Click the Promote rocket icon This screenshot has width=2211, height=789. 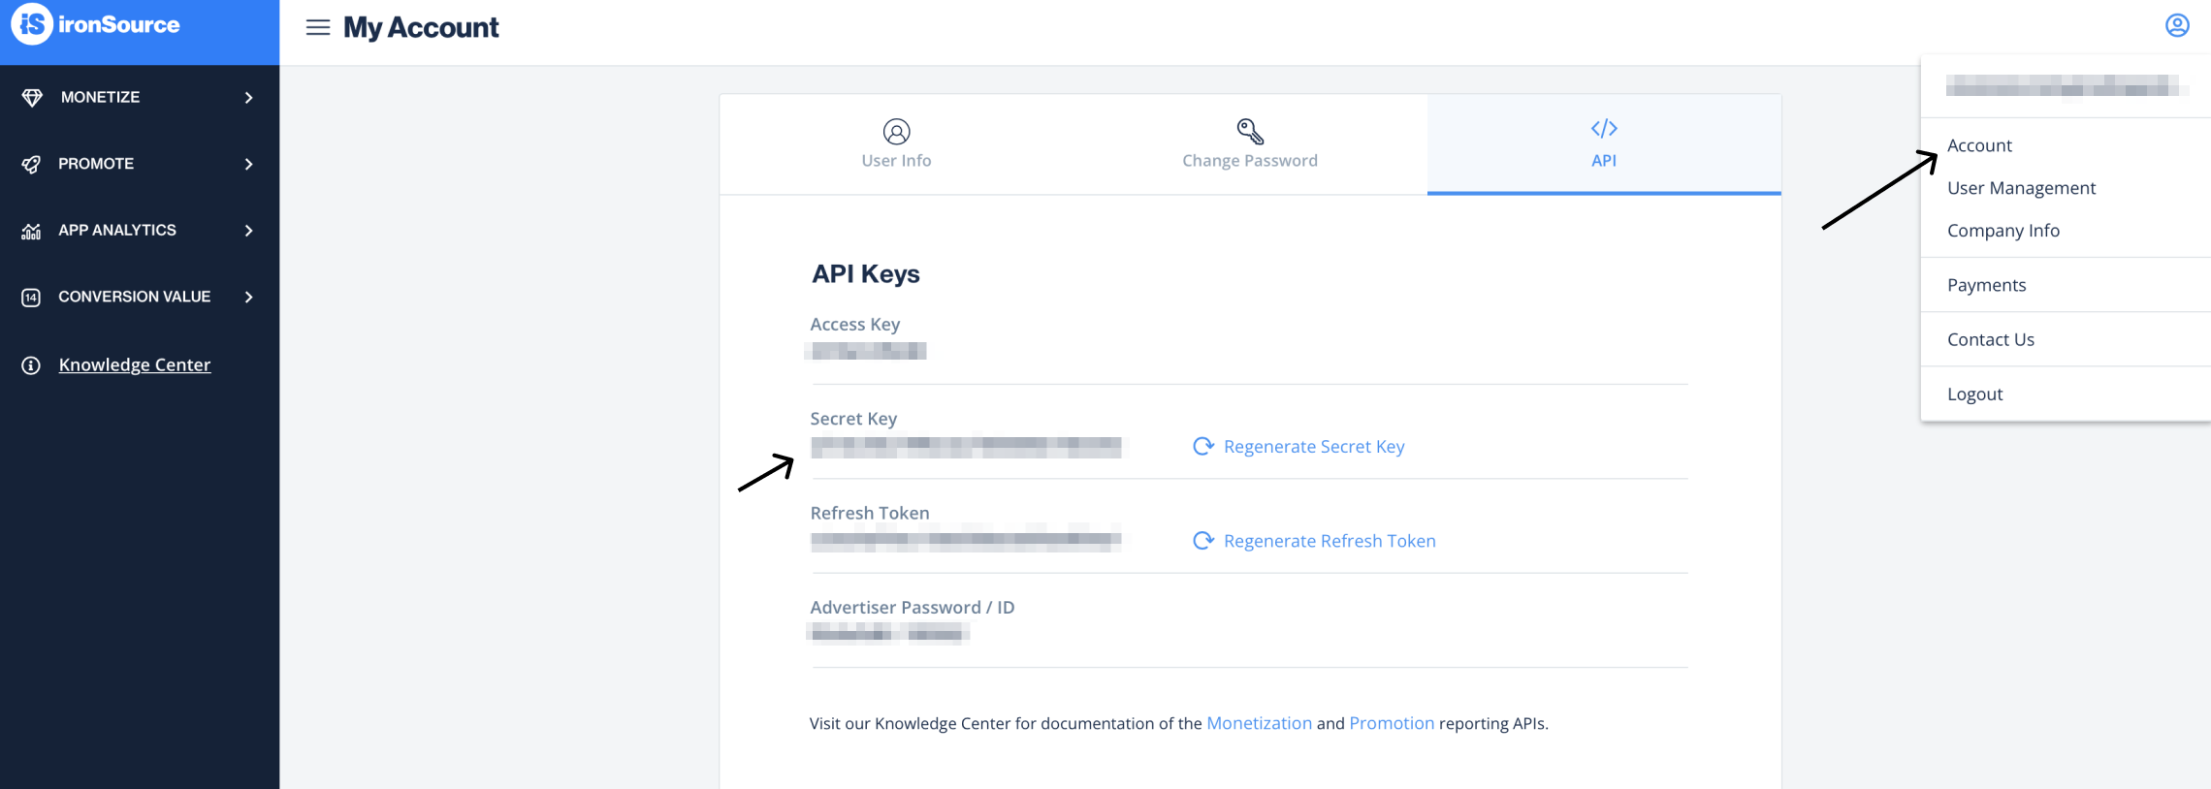(x=31, y=164)
